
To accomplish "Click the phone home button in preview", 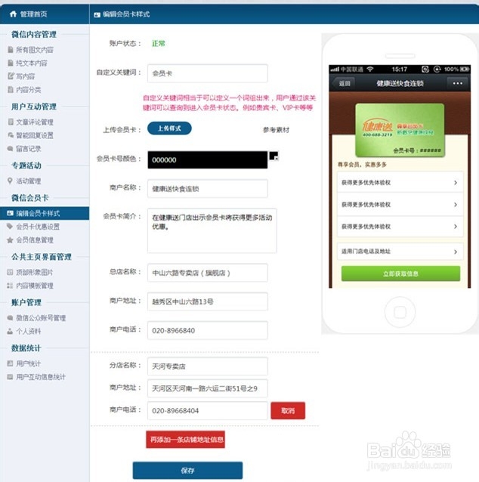I will 400,312.
